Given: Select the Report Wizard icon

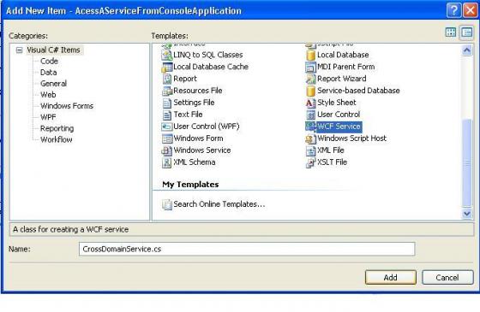Looking at the screenshot, I should click(310, 79).
